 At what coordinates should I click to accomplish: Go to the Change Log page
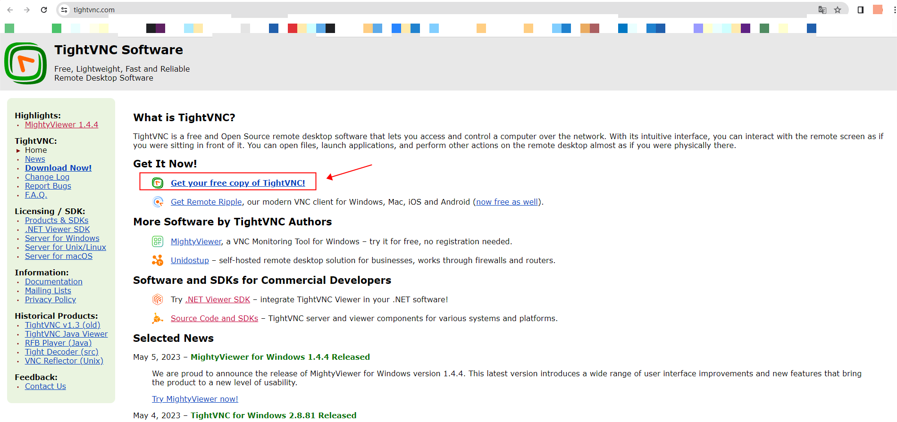coord(47,177)
